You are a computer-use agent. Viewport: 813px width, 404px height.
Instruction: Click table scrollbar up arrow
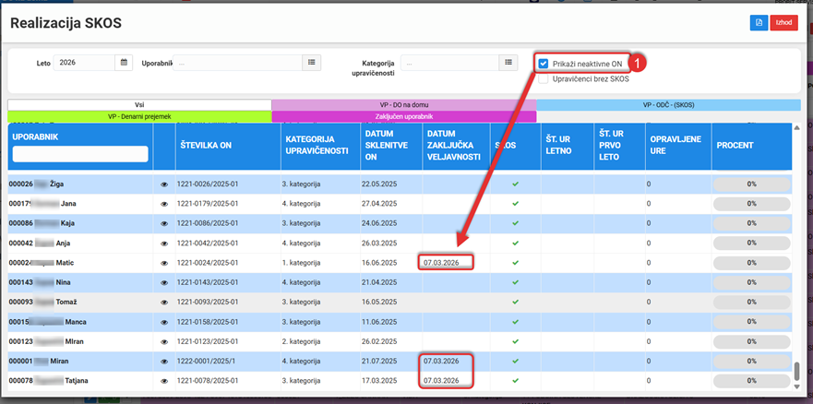point(797,127)
